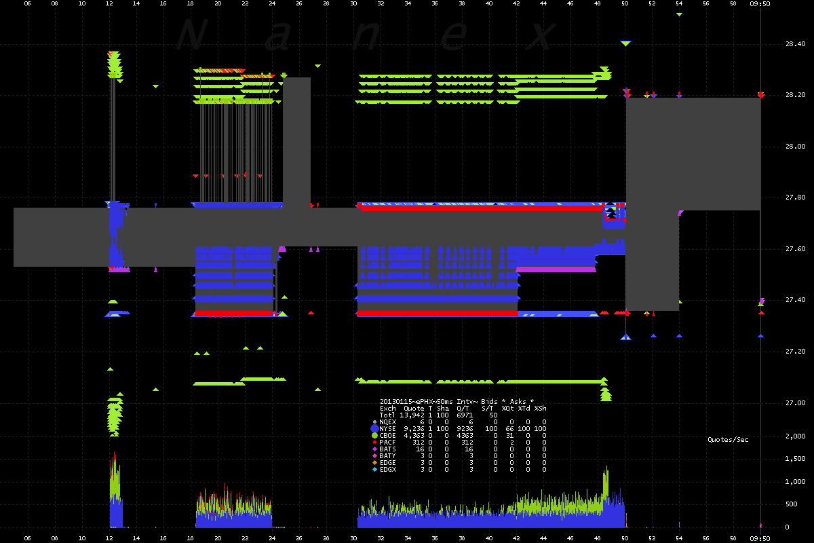Screen dimensions: 814x543
Task: Click the 28.00 price axis label
Action: tap(794, 147)
